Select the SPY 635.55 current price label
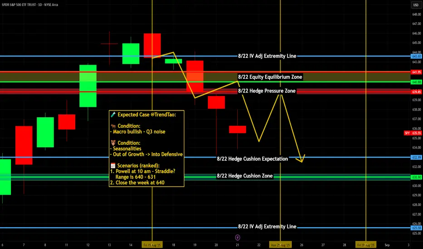 pos(413,133)
